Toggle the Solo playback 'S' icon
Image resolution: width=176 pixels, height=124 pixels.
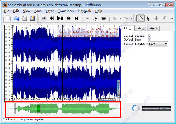click(103, 18)
